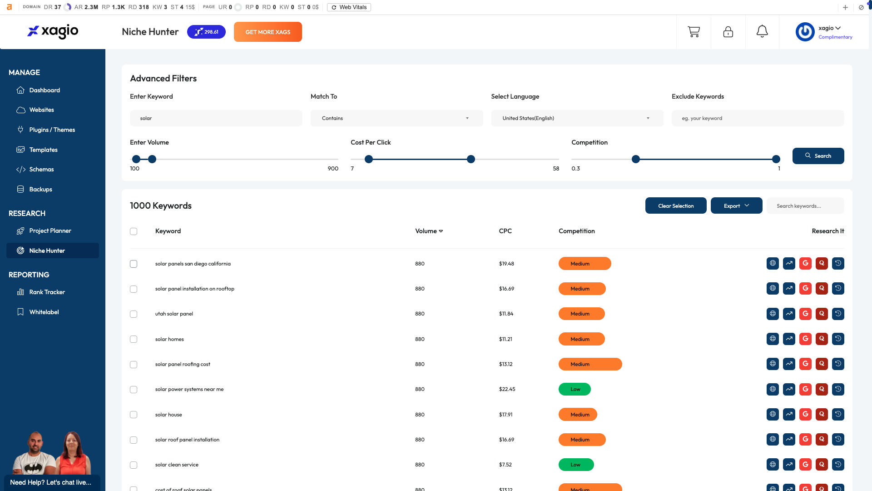Click the Complimentary plan link
The image size is (872, 491).
835,37
